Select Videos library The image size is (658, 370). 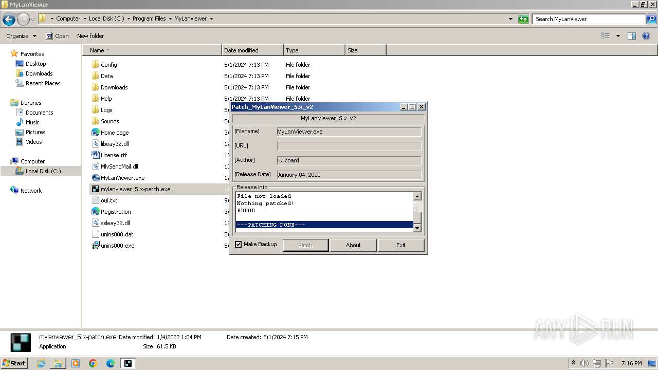coord(33,142)
